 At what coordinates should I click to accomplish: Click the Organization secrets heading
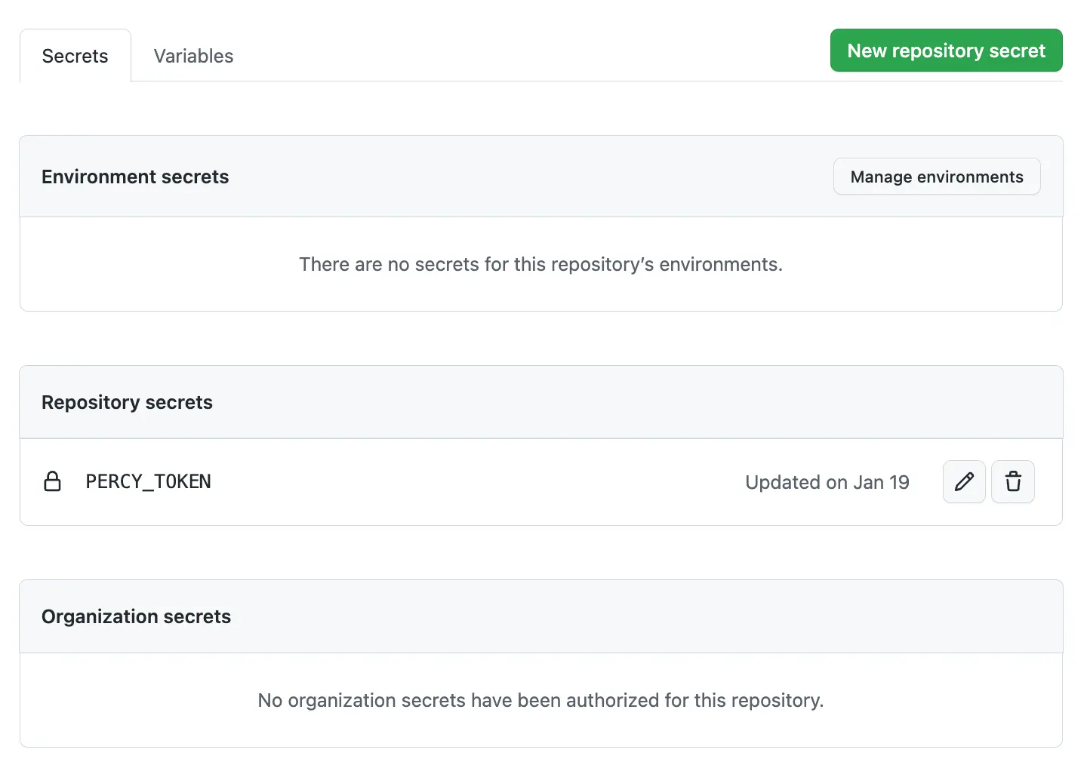[136, 616]
